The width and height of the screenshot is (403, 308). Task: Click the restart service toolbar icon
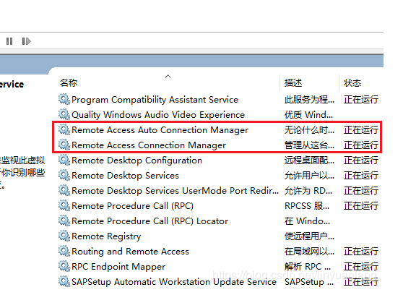tap(26, 41)
